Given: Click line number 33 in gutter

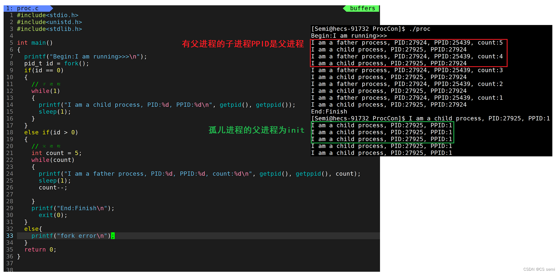Looking at the screenshot, I should point(10,236).
